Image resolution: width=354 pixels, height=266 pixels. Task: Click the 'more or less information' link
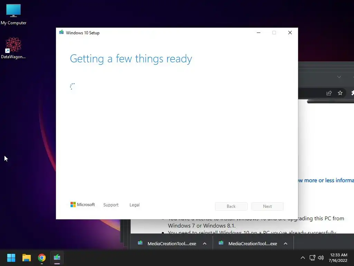(x=326, y=180)
